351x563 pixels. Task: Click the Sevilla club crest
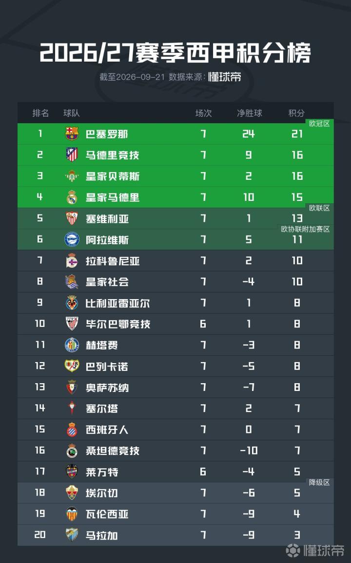tap(72, 218)
